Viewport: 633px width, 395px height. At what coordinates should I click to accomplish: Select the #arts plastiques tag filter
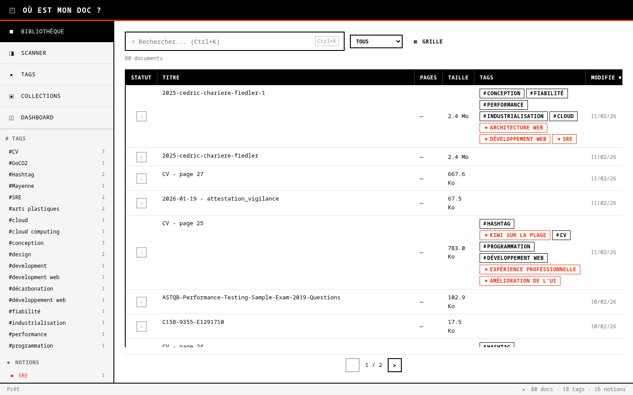pos(34,209)
